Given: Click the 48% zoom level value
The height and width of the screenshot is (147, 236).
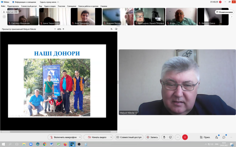Looking at the screenshot, I should tap(59, 29).
